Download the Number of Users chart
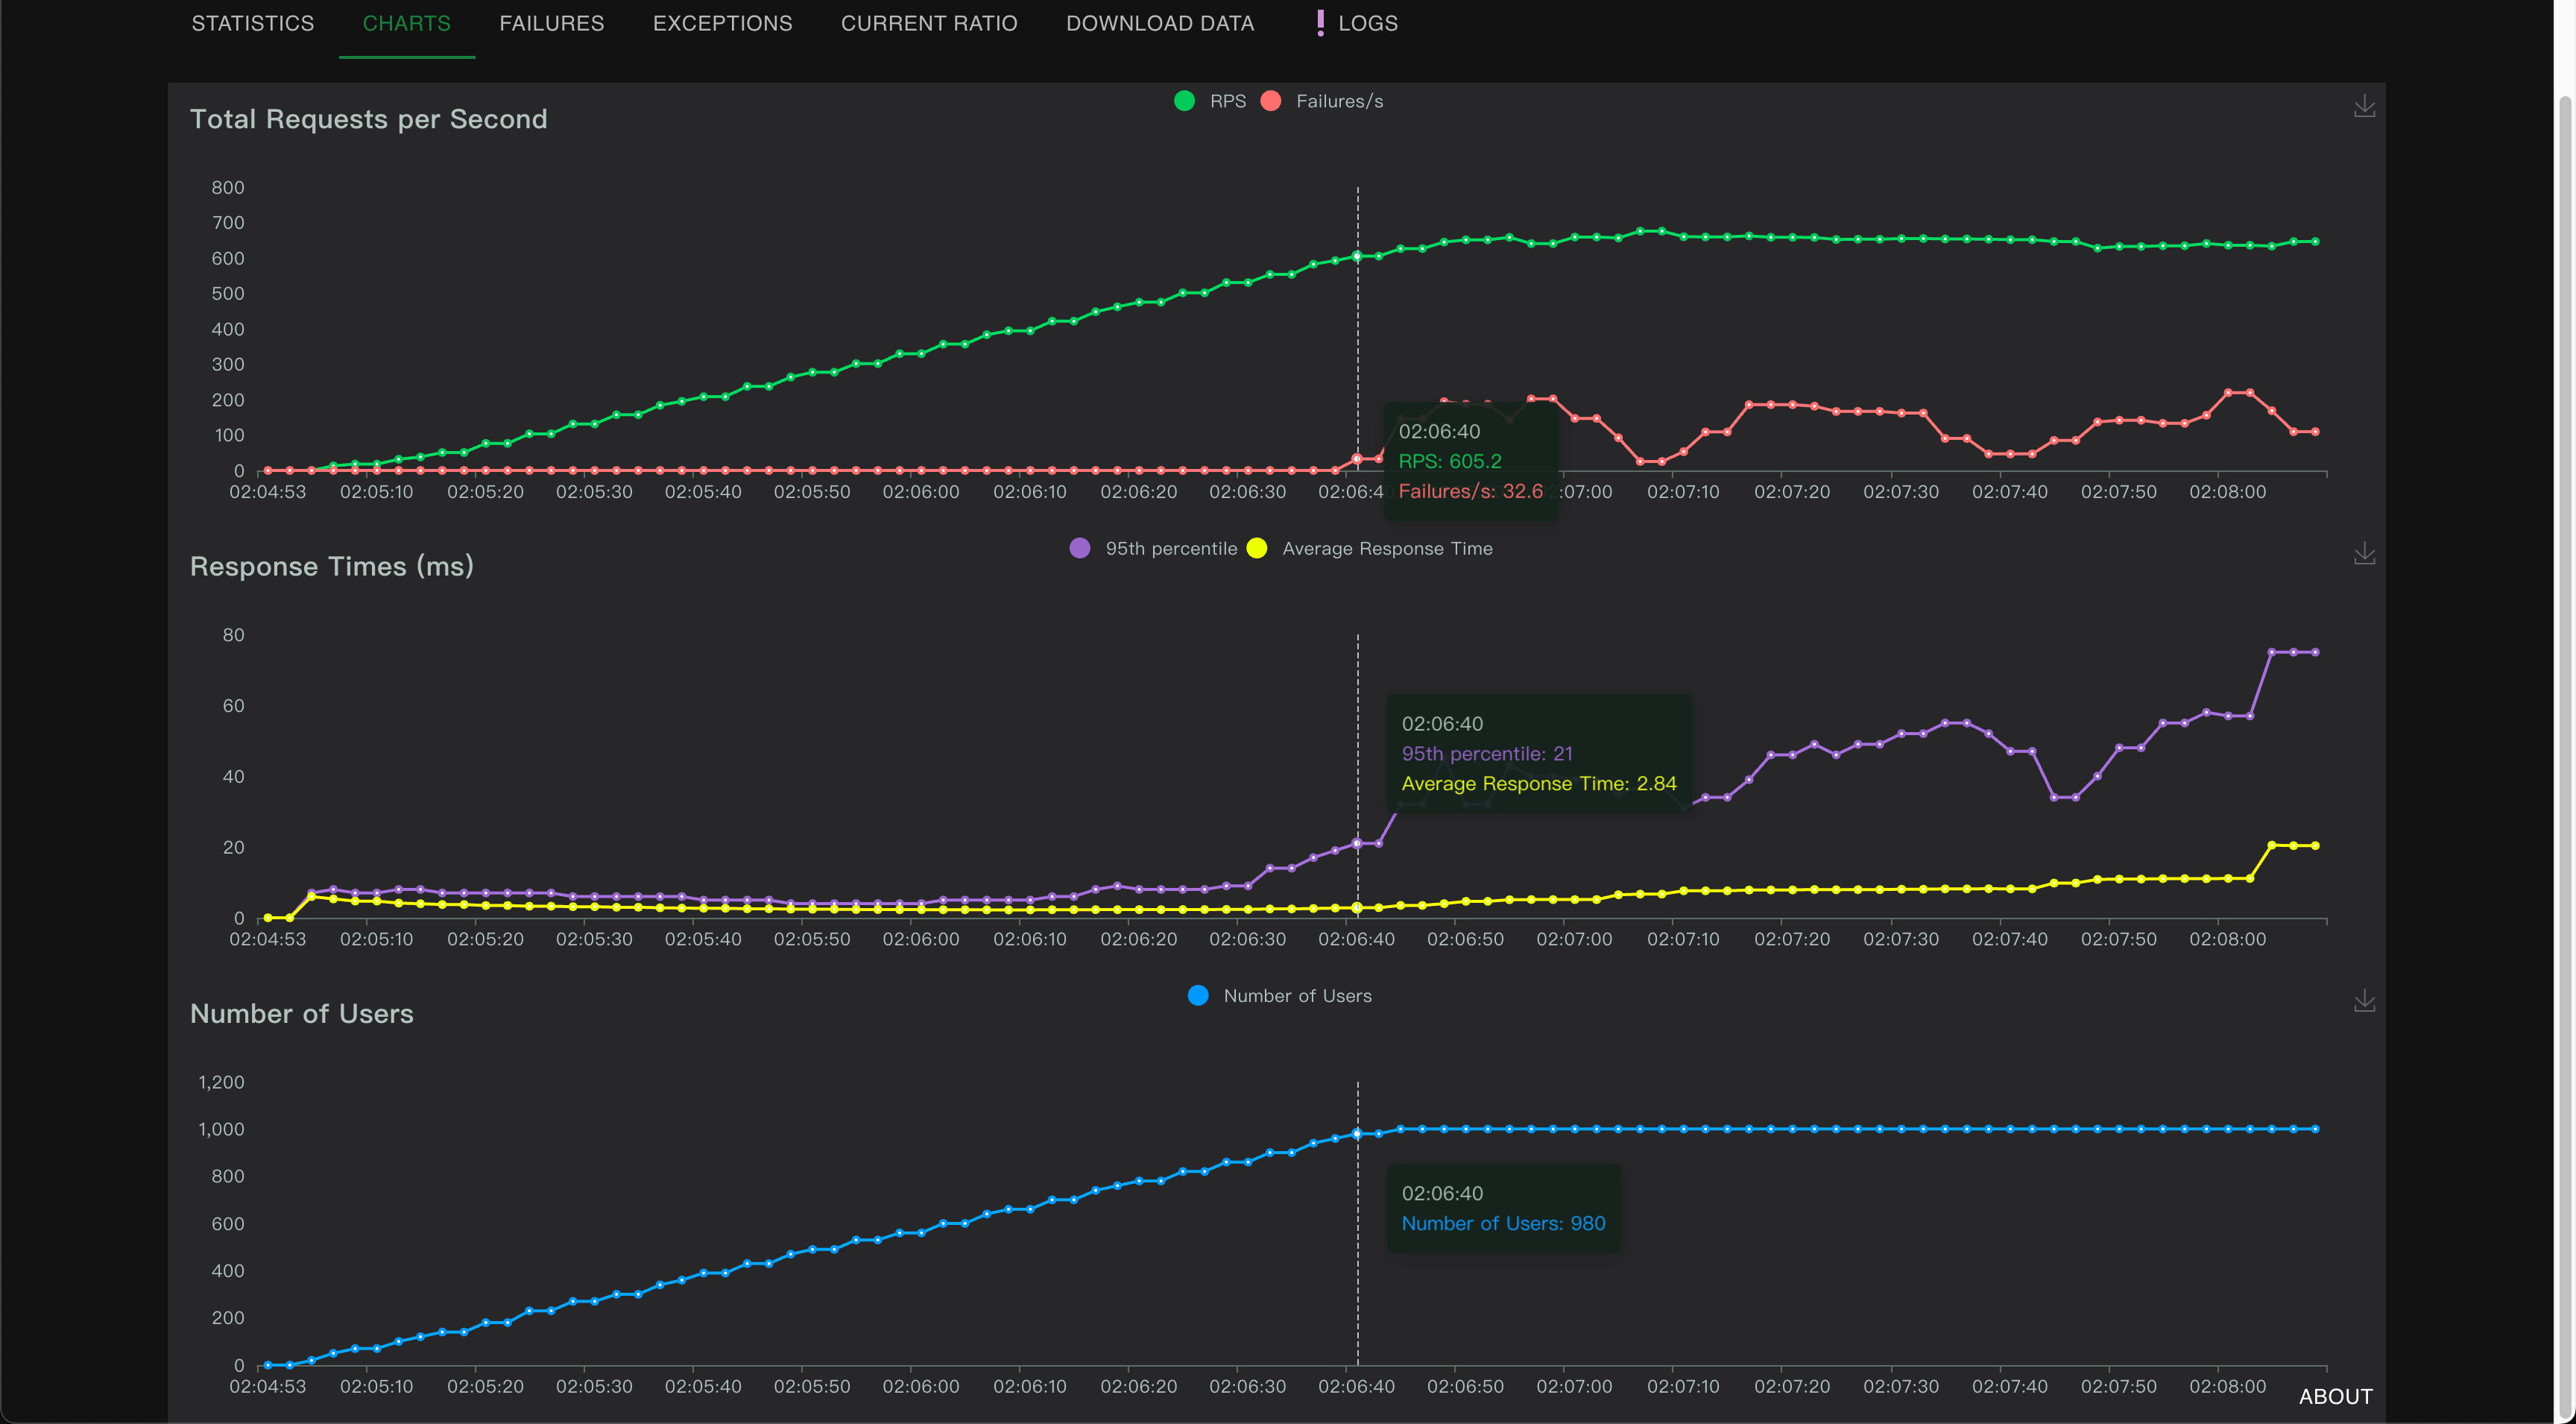Viewport: 2576px width, 1424px height. tap(2363, 1000)
